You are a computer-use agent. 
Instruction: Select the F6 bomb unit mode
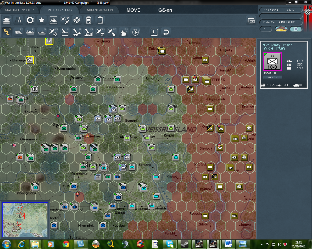click(x=65, y=32)
